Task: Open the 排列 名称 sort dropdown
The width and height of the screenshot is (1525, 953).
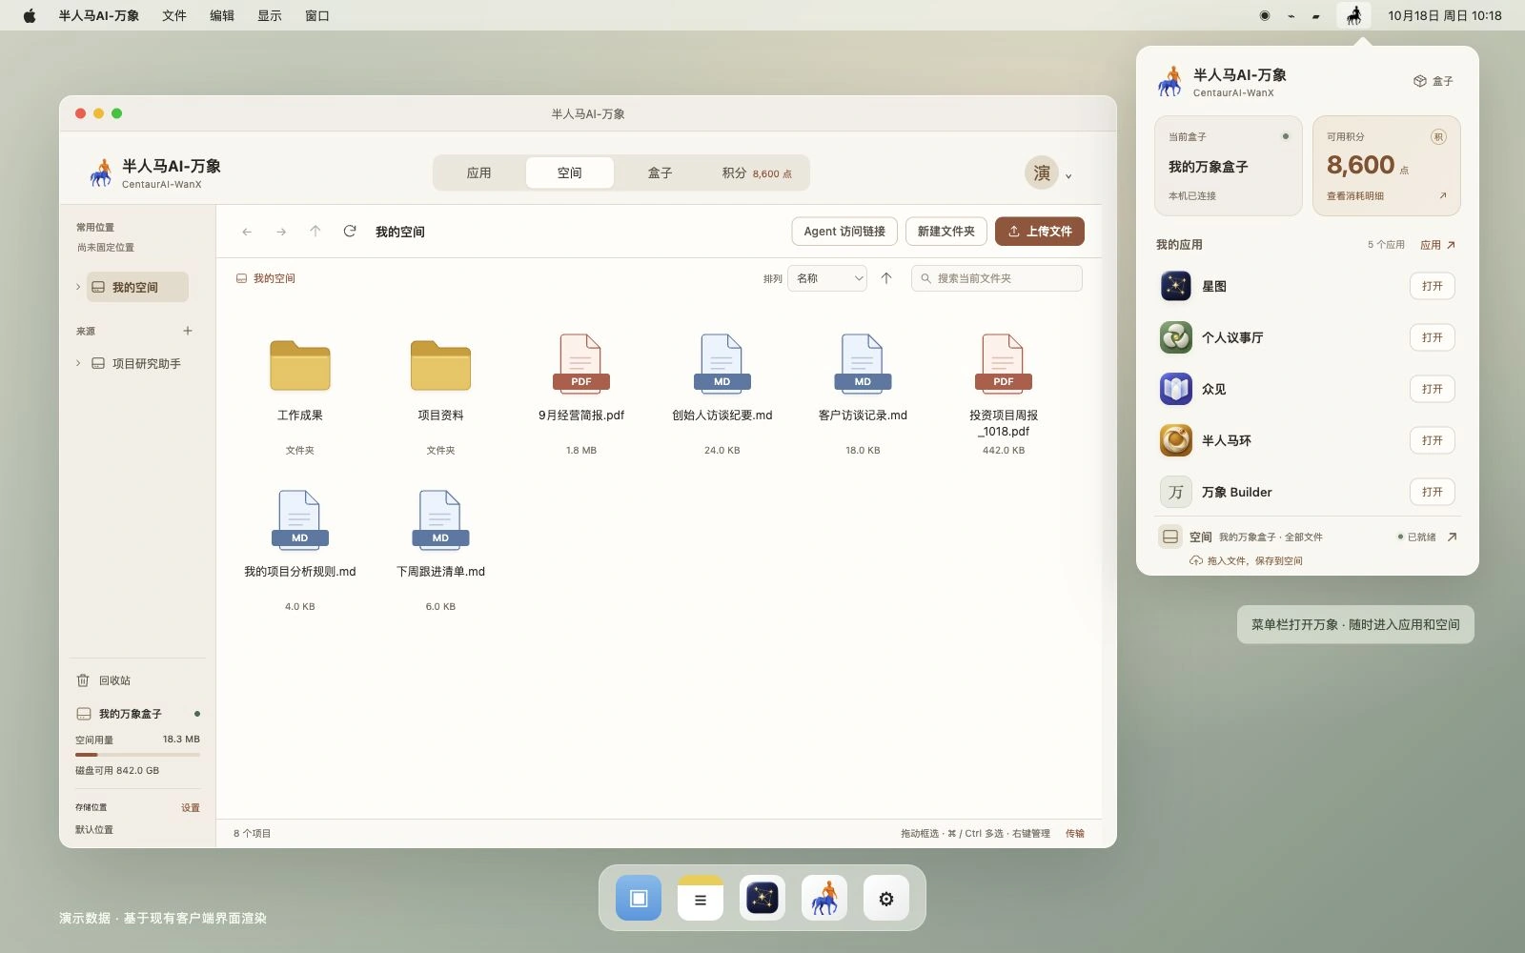Action: [x=827, y=278]
